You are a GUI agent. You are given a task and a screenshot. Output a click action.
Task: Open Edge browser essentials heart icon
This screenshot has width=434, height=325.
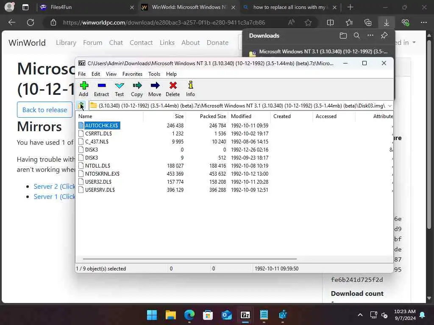[405, 22]
